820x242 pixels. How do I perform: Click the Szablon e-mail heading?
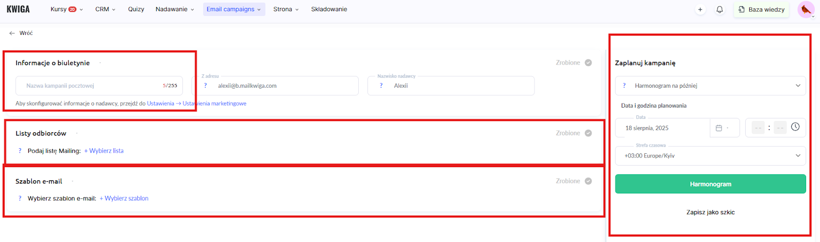pyautogui.click(x=39, y=181)
